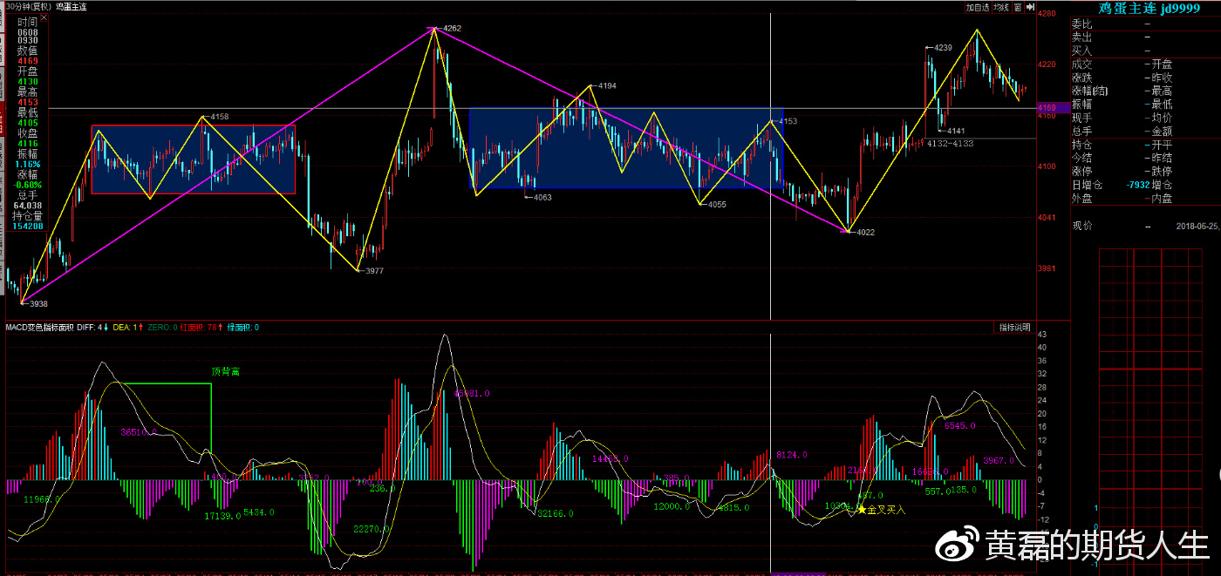This screenshot has width=1221, height=576.
Task: Click the 6545.0 MACD area label
Action: 959,426
